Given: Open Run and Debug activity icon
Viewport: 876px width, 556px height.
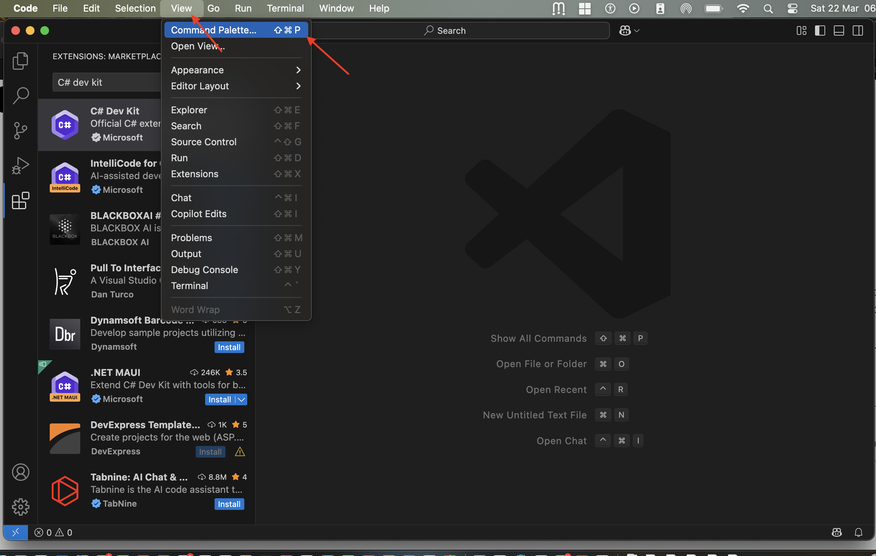Looking at the screenshot, I should [20, 166].
